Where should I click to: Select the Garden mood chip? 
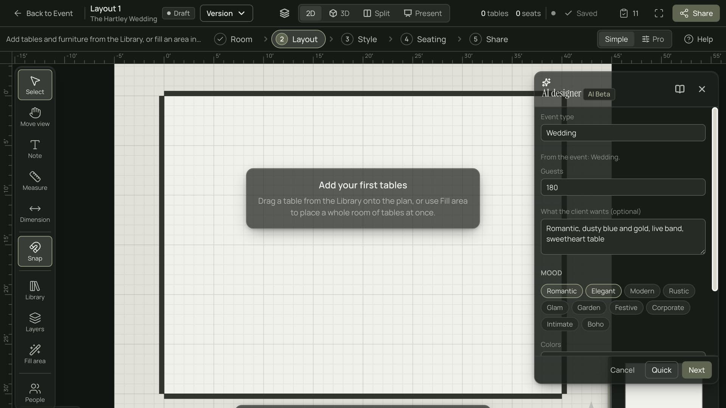[588, 308]
